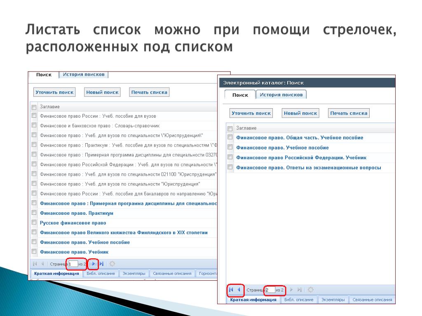Switch to Поиск tab in right window
Image resolution: width=422 pixels, height=316 pixels.
[240, 95]
